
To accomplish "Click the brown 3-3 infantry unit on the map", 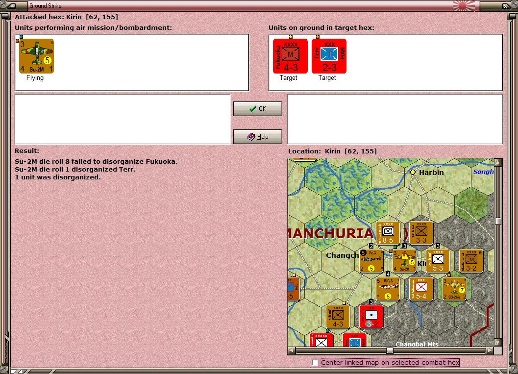I will 421,233.
